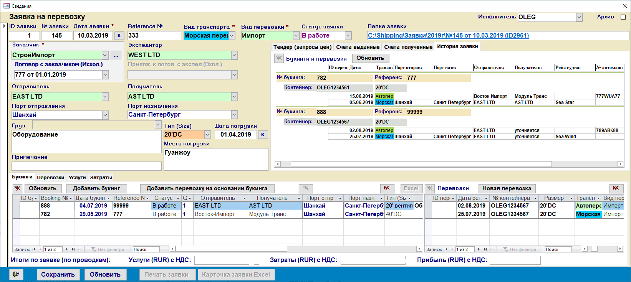Image resolution: width=631 pixels, height=282 pixels.
Task: Click the filter icon beside Перевозки subform title
Action: [x=430, y=188]
